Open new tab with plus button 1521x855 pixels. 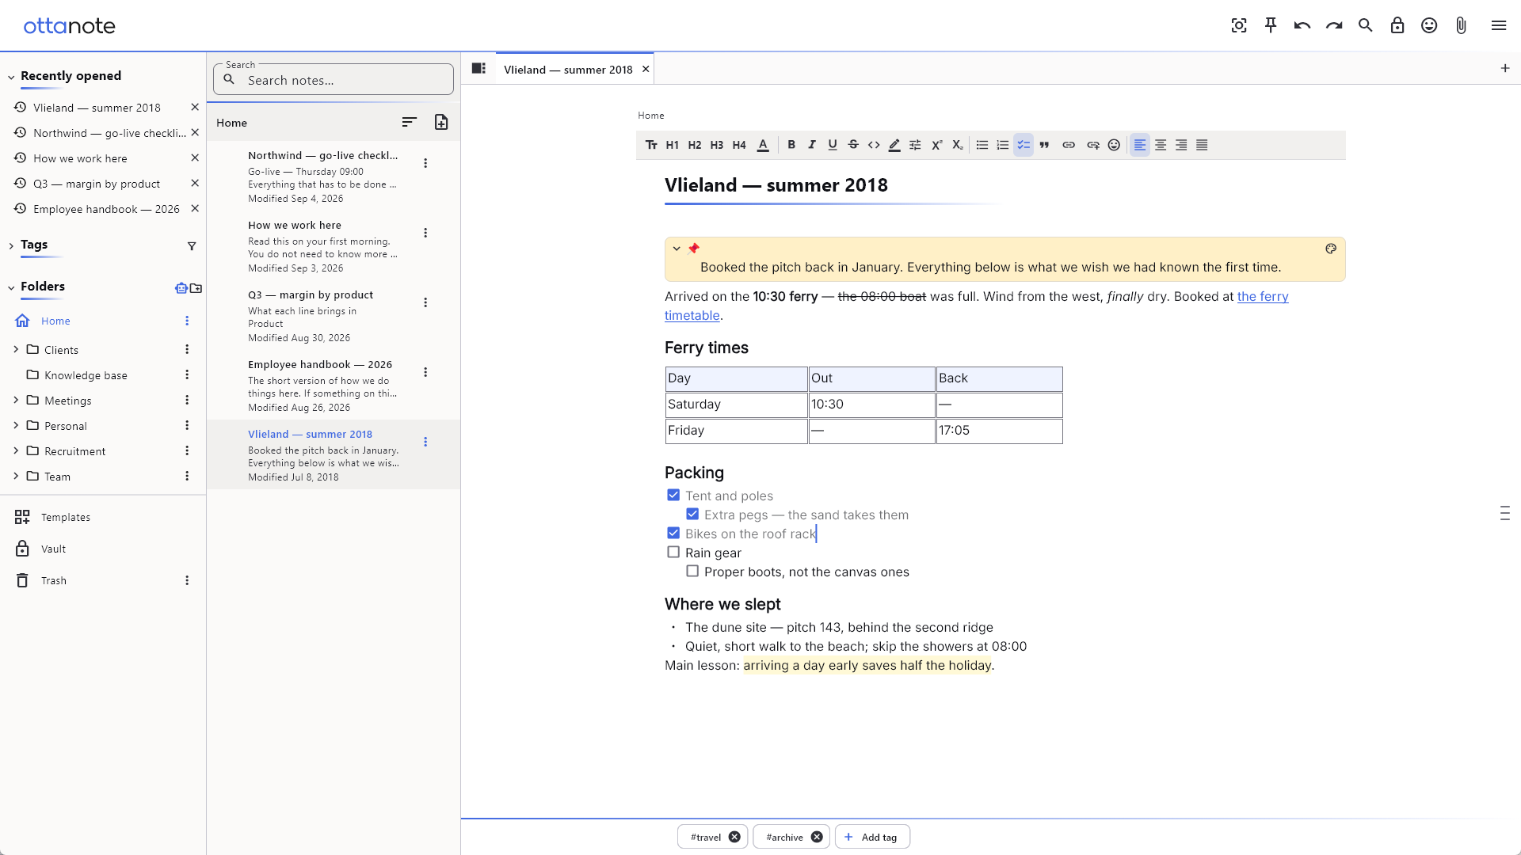1505,68
